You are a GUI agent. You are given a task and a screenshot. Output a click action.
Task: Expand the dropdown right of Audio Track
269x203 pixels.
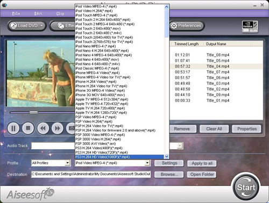(180, 146)
